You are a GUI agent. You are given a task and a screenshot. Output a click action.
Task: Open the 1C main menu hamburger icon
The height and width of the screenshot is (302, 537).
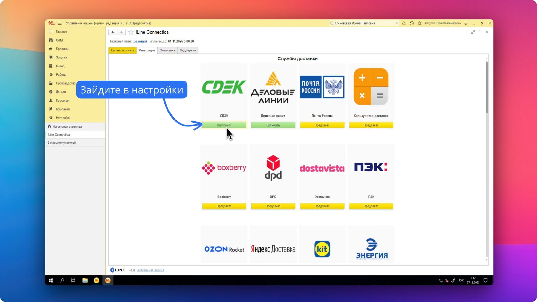(x=60, y=23)
